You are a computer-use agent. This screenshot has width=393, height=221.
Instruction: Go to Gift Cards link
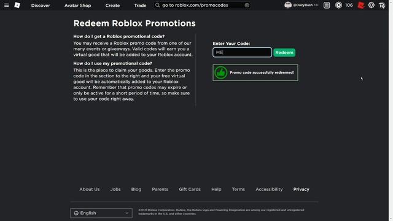point(190,189)
